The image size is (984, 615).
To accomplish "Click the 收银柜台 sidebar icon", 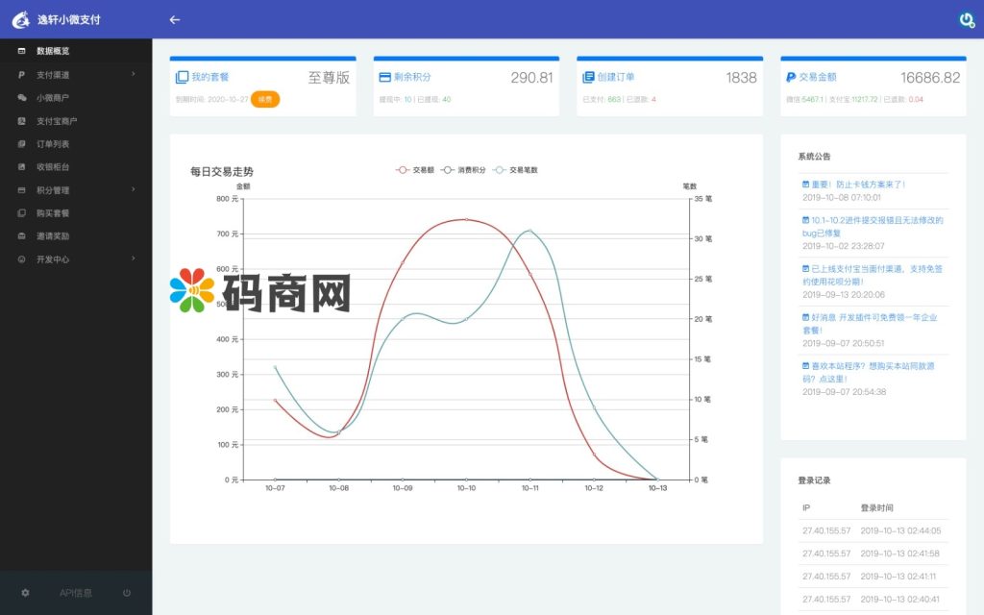I will (22, 167).
